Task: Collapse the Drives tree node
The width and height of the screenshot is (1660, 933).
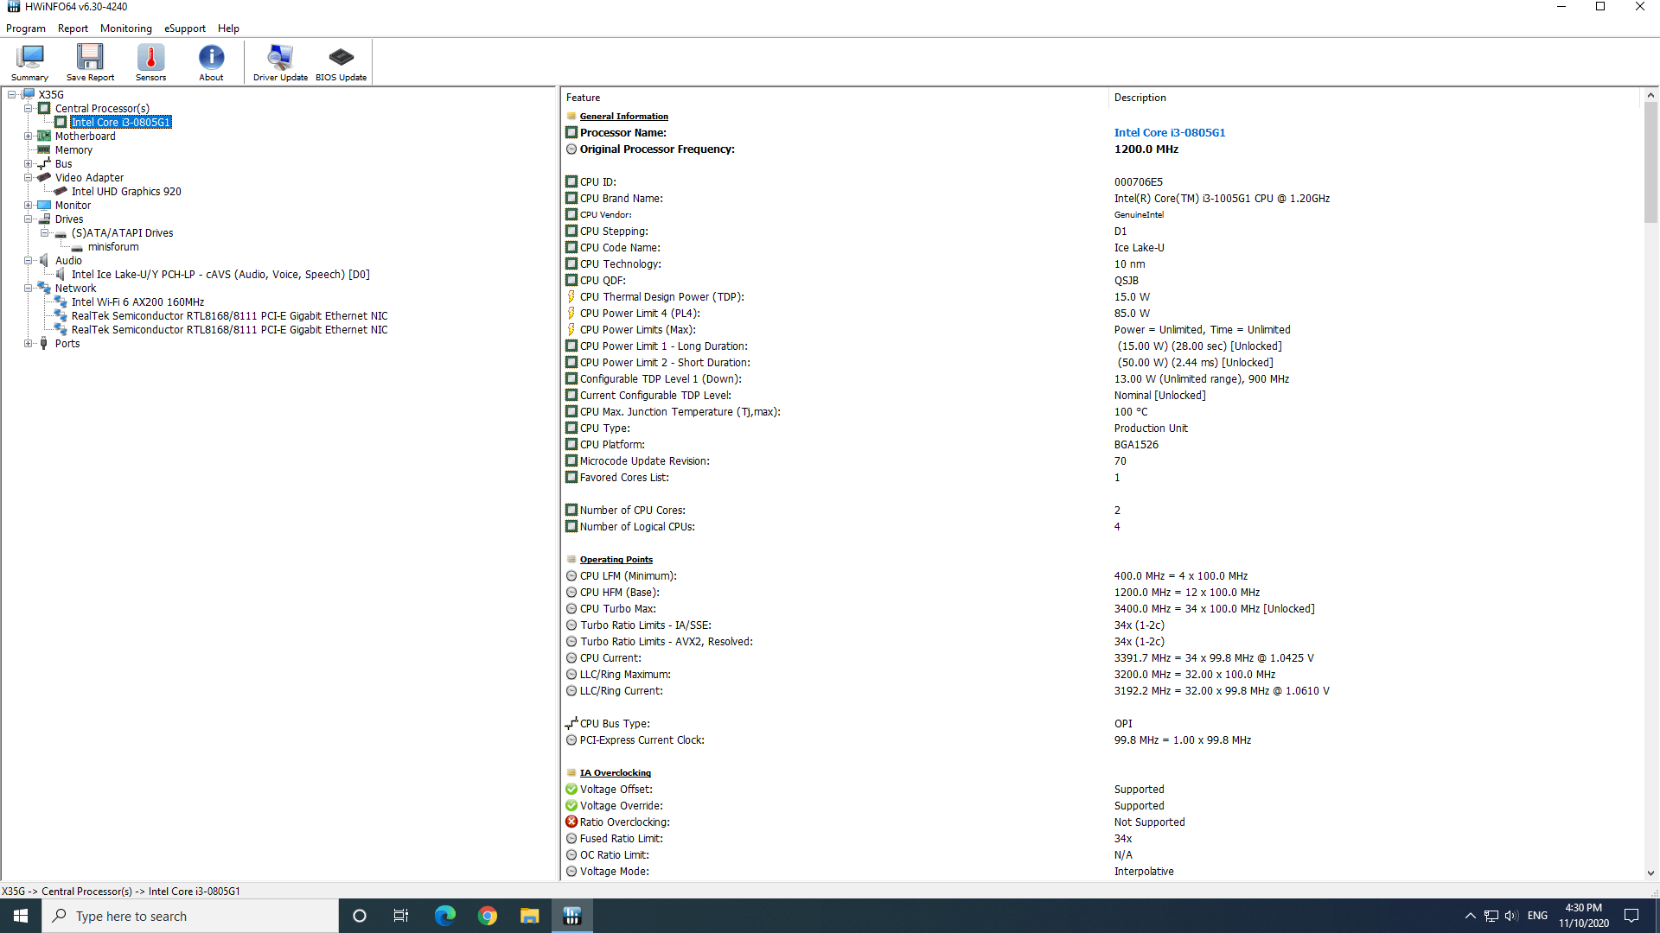Action: (x=29, y=219)
